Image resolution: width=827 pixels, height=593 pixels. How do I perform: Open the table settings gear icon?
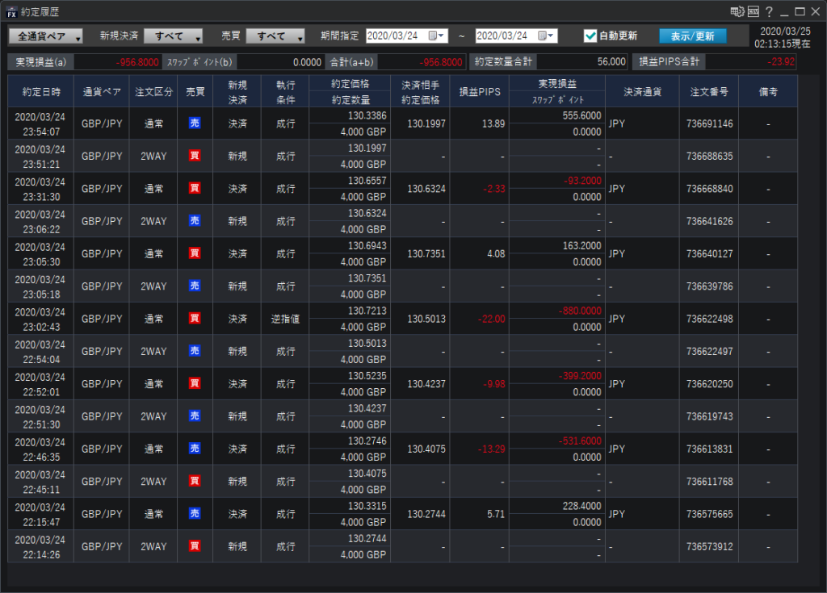point(736,11)
